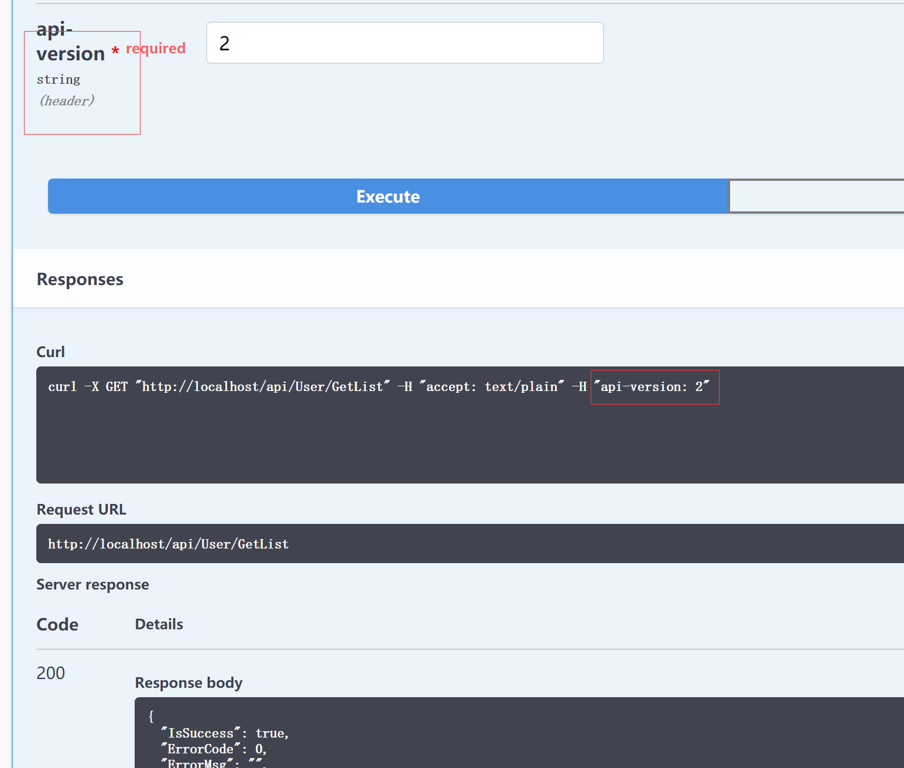904x768 pixels.
Task: Click the Curl heading
Action: 51,352
